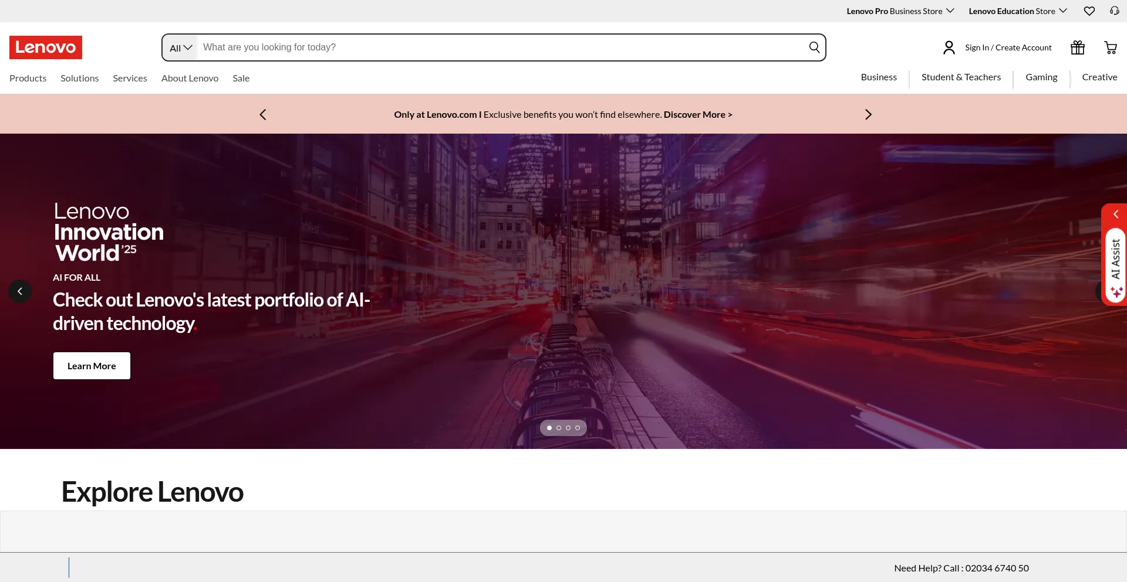Show previous promo banner message
1127x582 pixels.
coord(263,114)
